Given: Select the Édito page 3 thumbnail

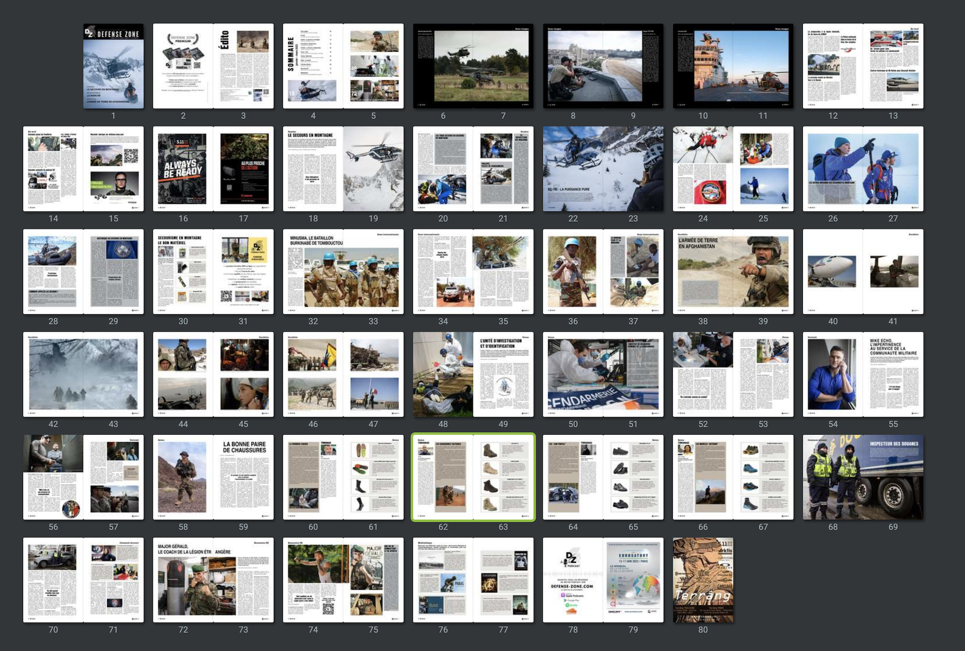Looking at the screenshot, I should [243, 66].
